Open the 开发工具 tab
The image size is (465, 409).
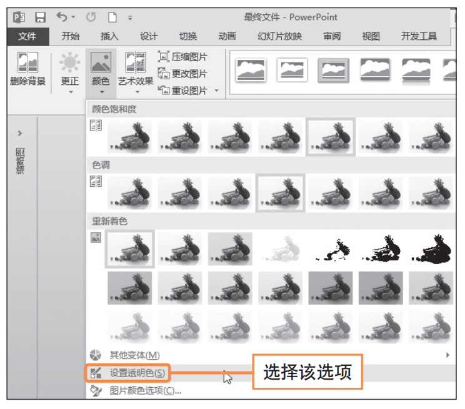[x=419, y=36]
